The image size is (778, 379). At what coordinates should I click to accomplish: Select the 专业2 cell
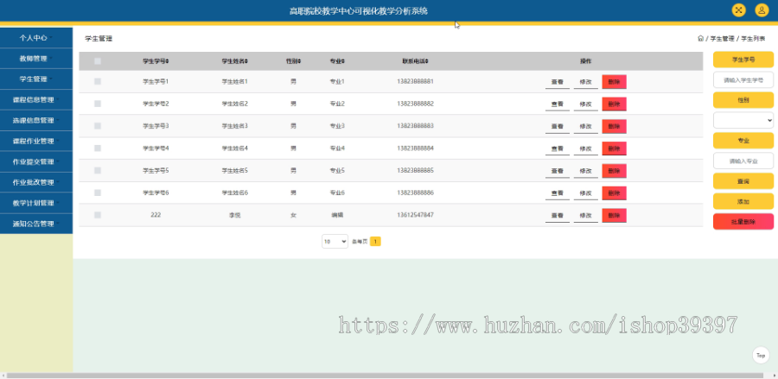point(337,104)
